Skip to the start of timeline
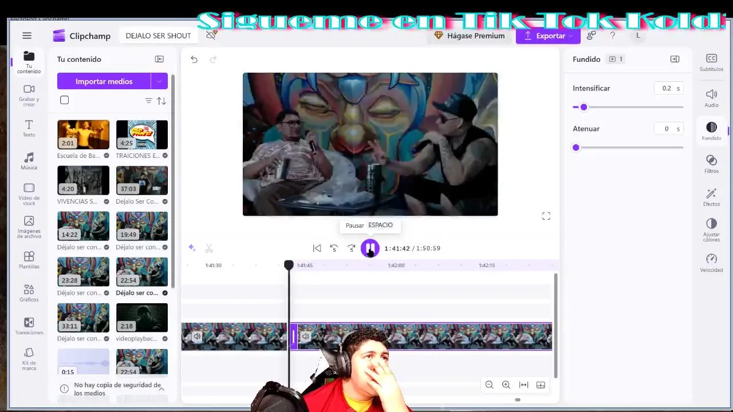The image size is (733, 412). 317,248
